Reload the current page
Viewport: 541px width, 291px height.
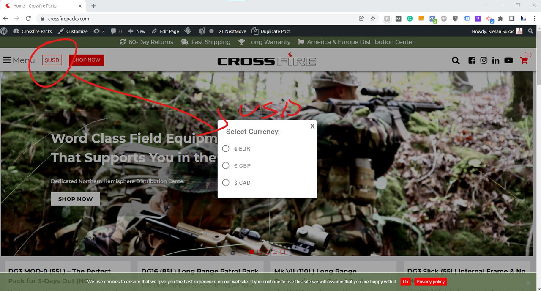(28, 19)
